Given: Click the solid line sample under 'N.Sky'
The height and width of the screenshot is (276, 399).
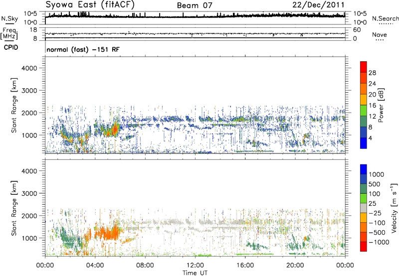Looking at the screenshot, I should 9,23.
